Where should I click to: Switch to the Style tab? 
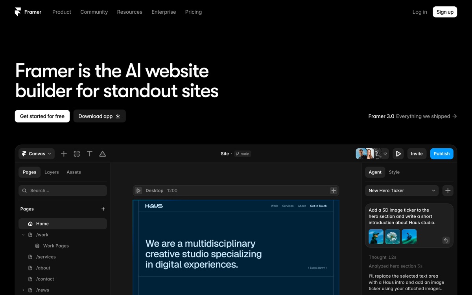(x=394, y=172)
